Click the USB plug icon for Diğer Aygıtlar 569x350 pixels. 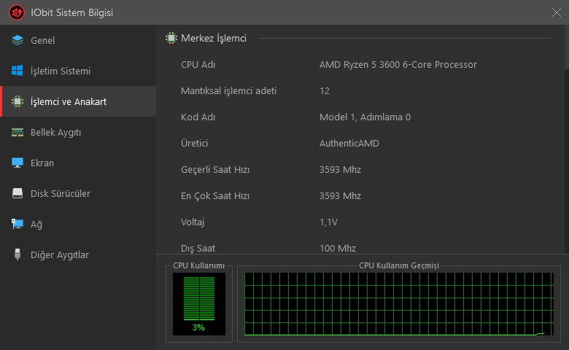point(17,254)
